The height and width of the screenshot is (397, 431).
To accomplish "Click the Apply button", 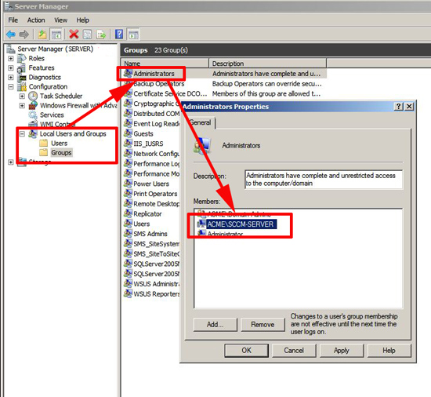I will click(342, 351).
